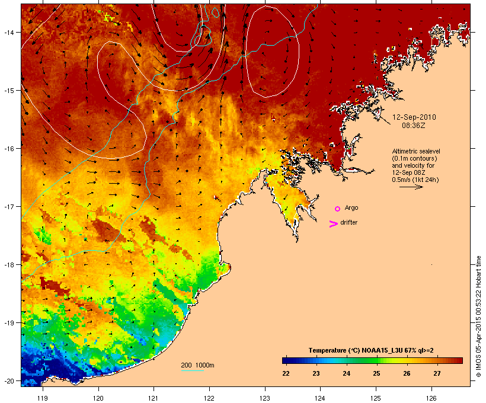Click the 'Argo' legend label
Screen dimensions: 486x403
(351, 207)
